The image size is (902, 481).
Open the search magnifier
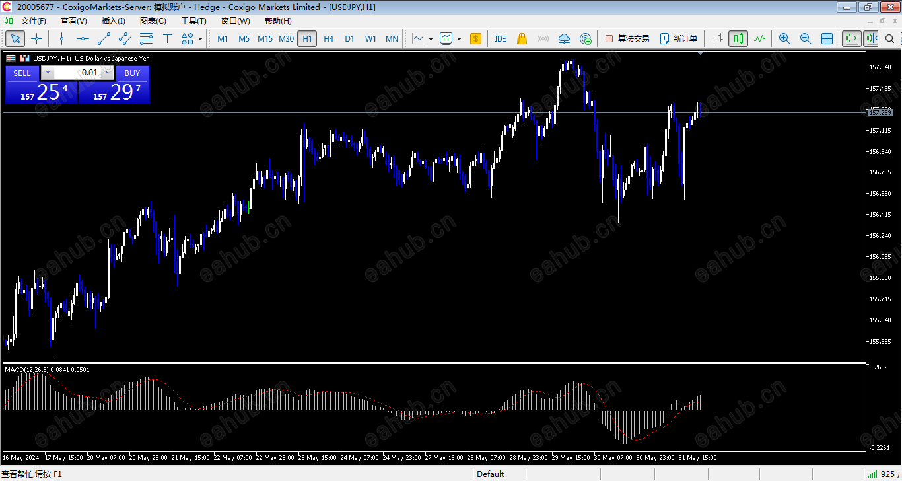pos(889,38)
